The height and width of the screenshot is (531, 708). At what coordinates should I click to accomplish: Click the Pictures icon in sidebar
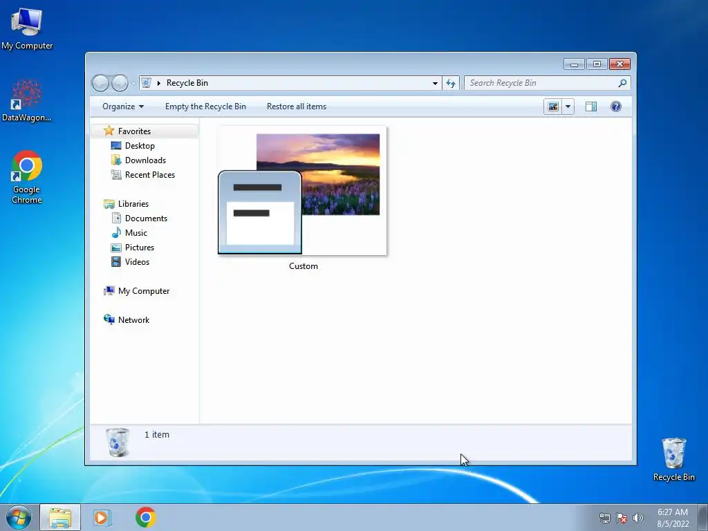pos(116,248)
